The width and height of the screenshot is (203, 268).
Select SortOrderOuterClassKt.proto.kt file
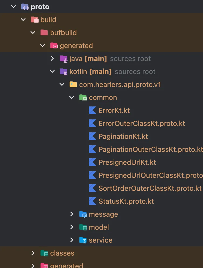tap(150, 188)
